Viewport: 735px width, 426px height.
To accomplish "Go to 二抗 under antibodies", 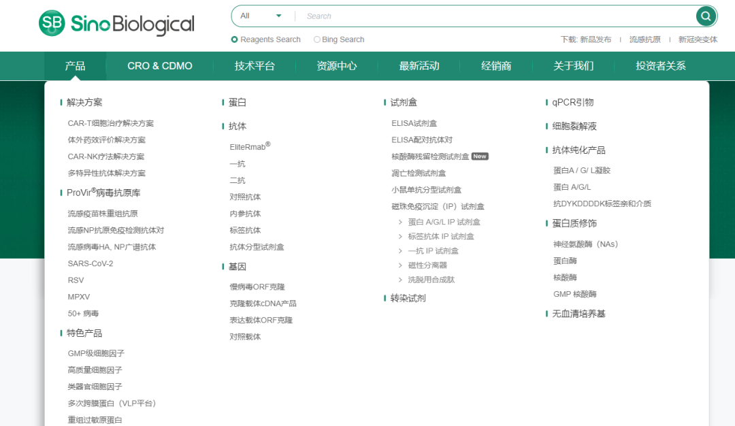I will click(x=238, y=180).
